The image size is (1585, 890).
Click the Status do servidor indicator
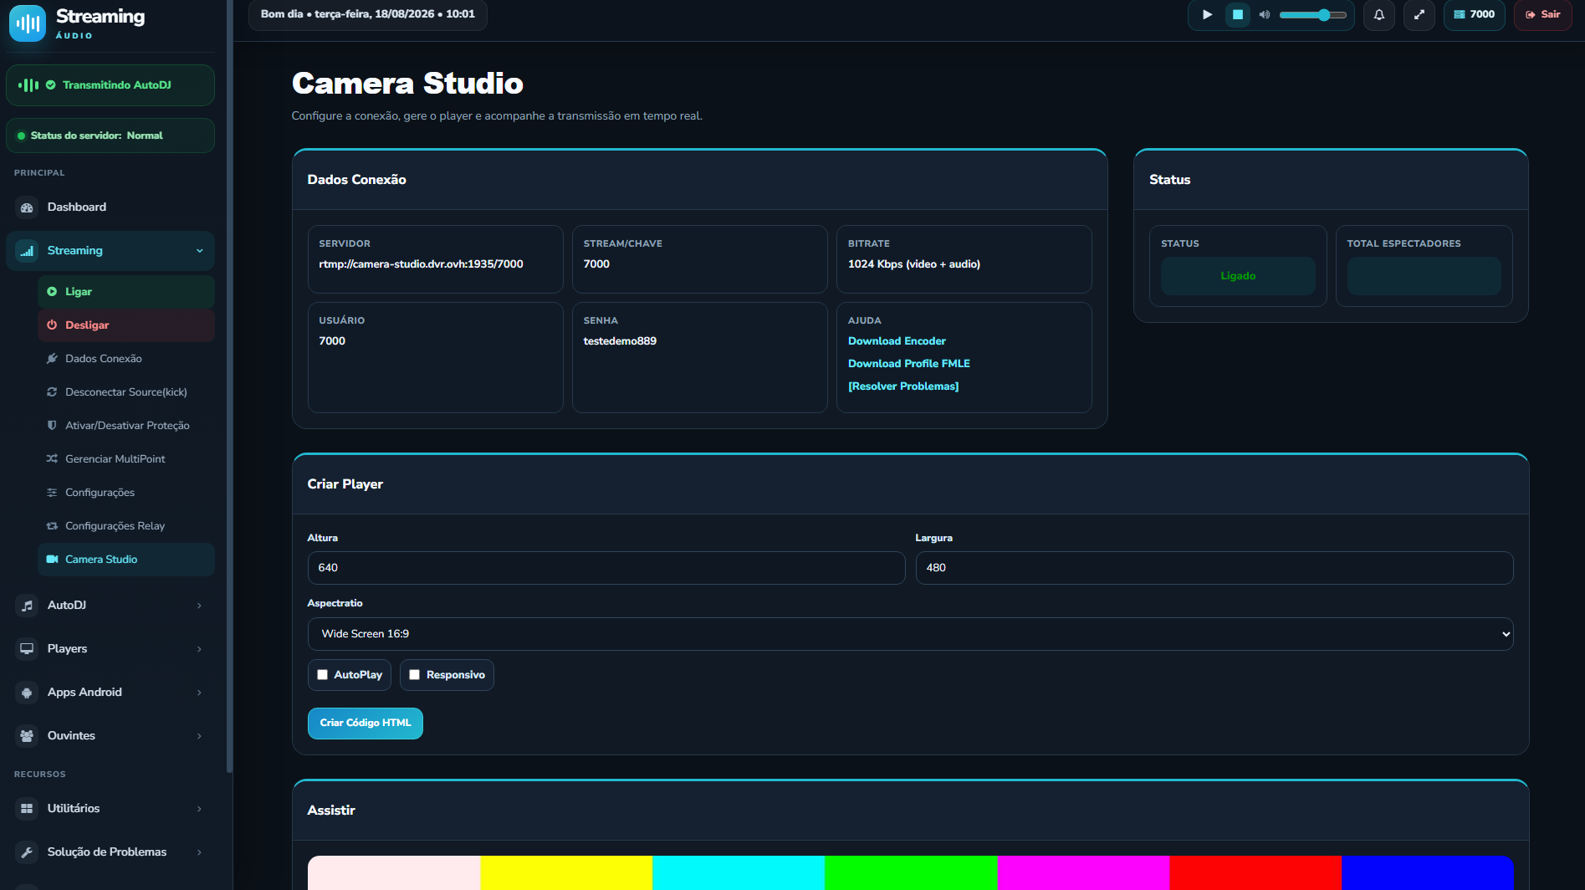(110, 136)
